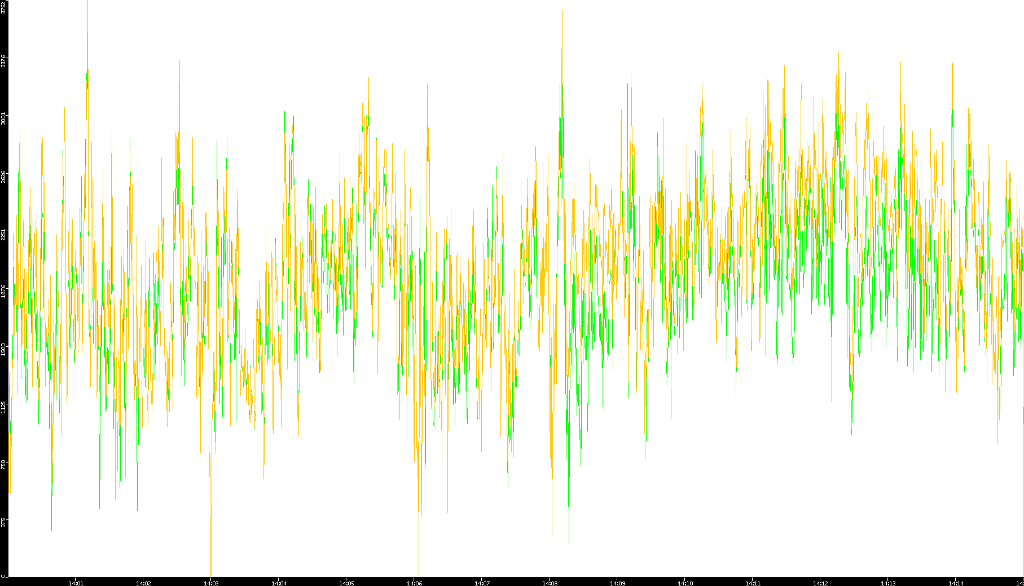Image resolution: width=1024 pixels, height=586 pixels.
Task: Click the 14:14 time axis label
Action: 956,583
